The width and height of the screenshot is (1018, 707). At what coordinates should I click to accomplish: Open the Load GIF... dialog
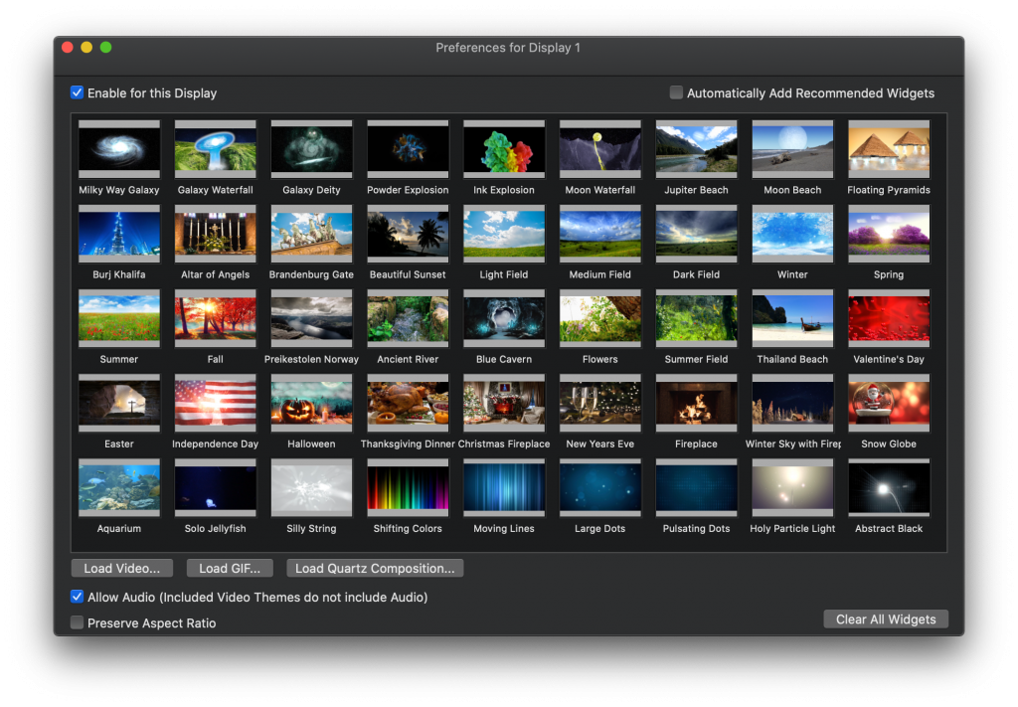(230, 568)
